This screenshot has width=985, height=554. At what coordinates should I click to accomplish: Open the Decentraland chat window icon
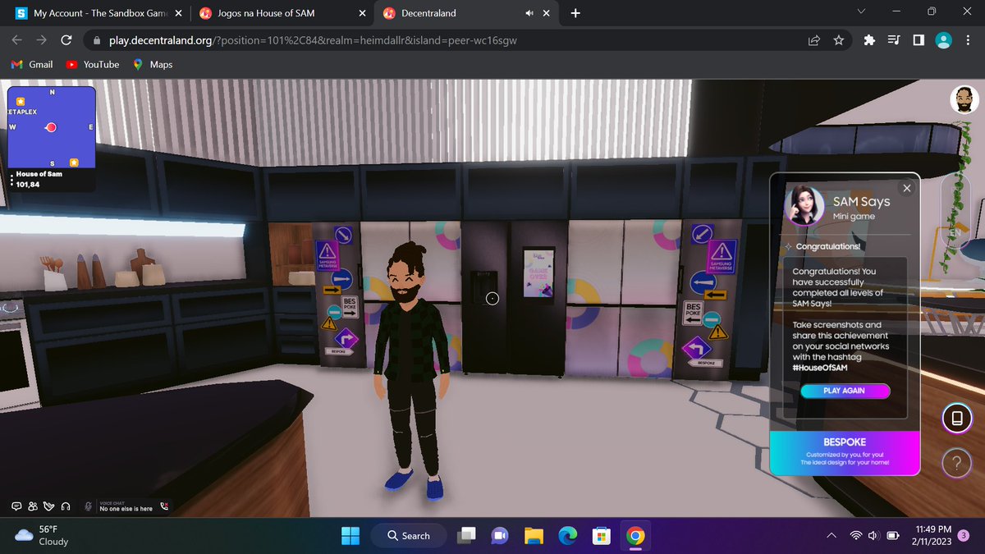tap(16, 506)
